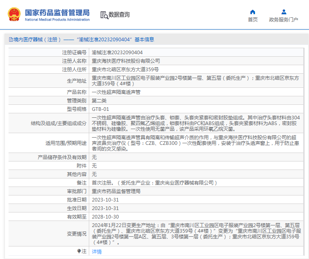Click 无 value in 其他内容 row
This screenshot has height=259, width=309.
94,174
